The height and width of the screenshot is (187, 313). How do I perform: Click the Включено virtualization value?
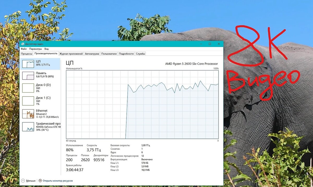click(147, 159)
